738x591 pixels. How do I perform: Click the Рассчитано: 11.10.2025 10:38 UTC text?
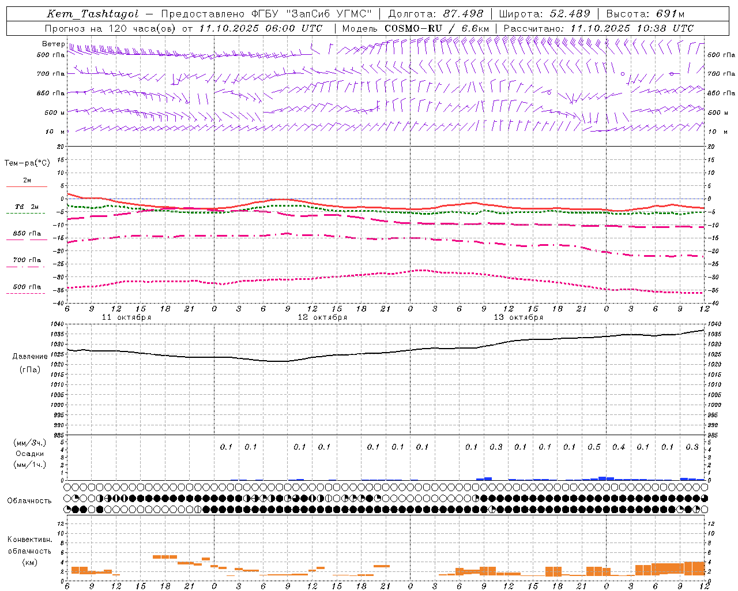click(x=598, y=28)
